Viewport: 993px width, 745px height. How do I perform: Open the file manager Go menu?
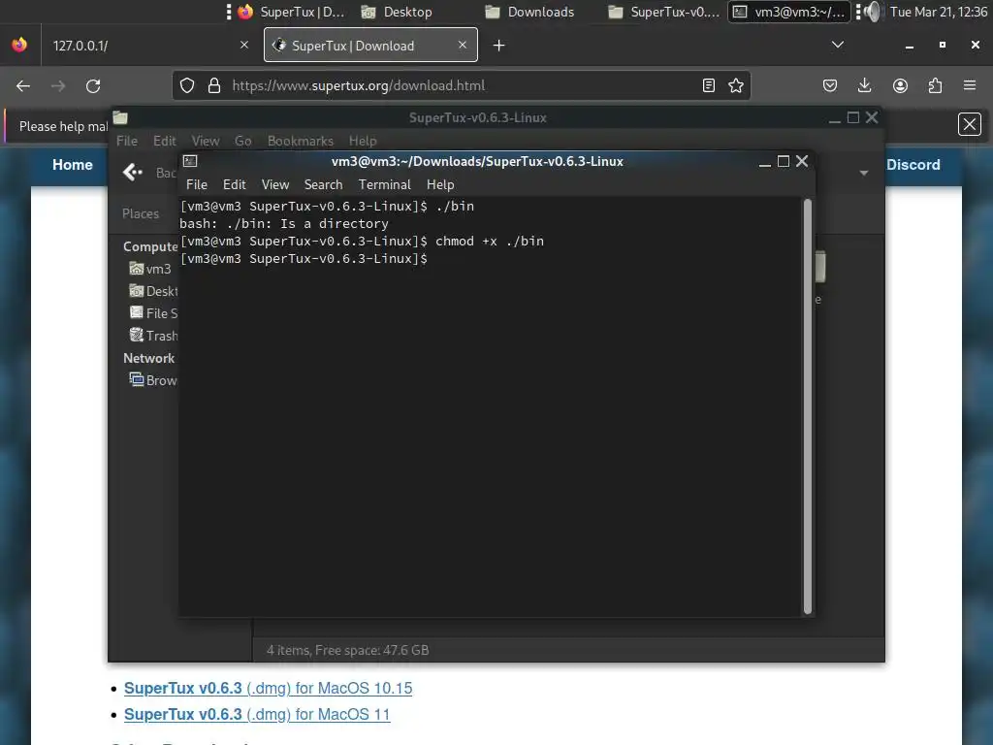tap(242, 141)
